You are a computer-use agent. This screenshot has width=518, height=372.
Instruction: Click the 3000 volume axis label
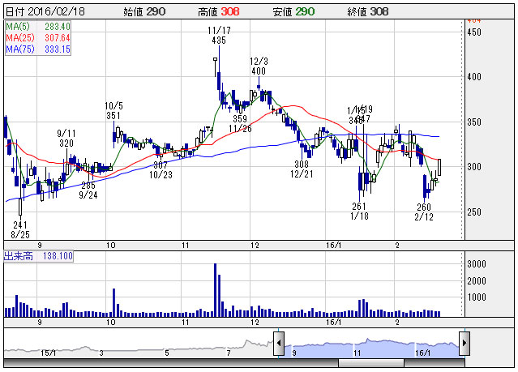coord(477,264)
